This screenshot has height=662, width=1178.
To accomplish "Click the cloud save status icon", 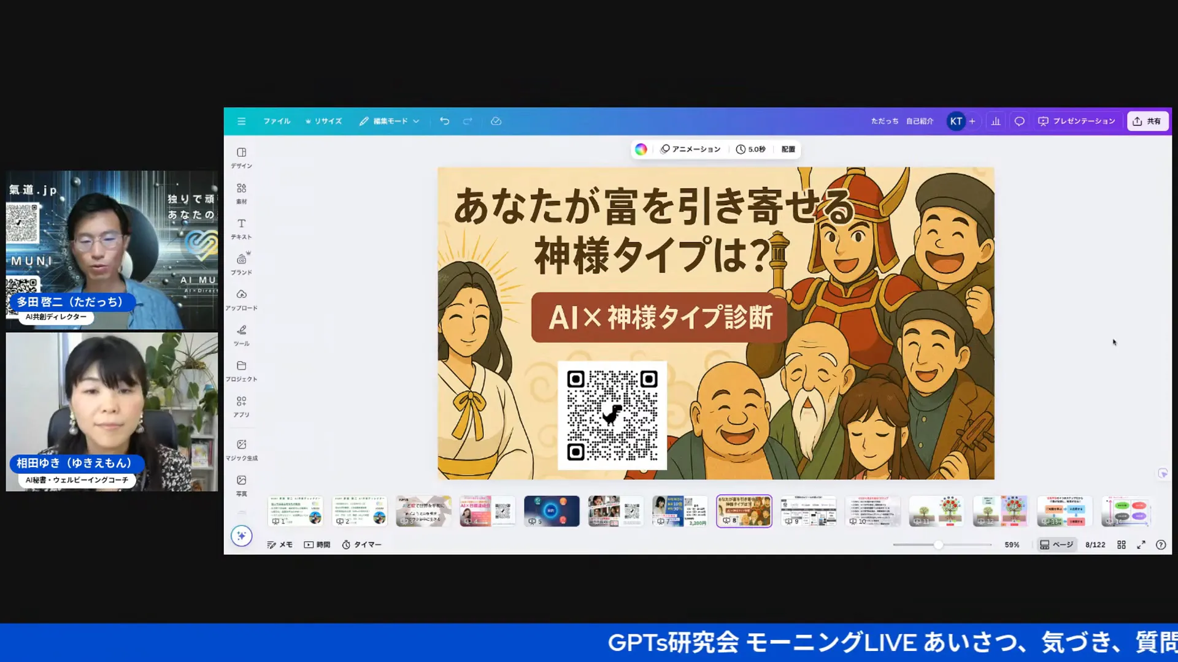I will click(496, 121).
